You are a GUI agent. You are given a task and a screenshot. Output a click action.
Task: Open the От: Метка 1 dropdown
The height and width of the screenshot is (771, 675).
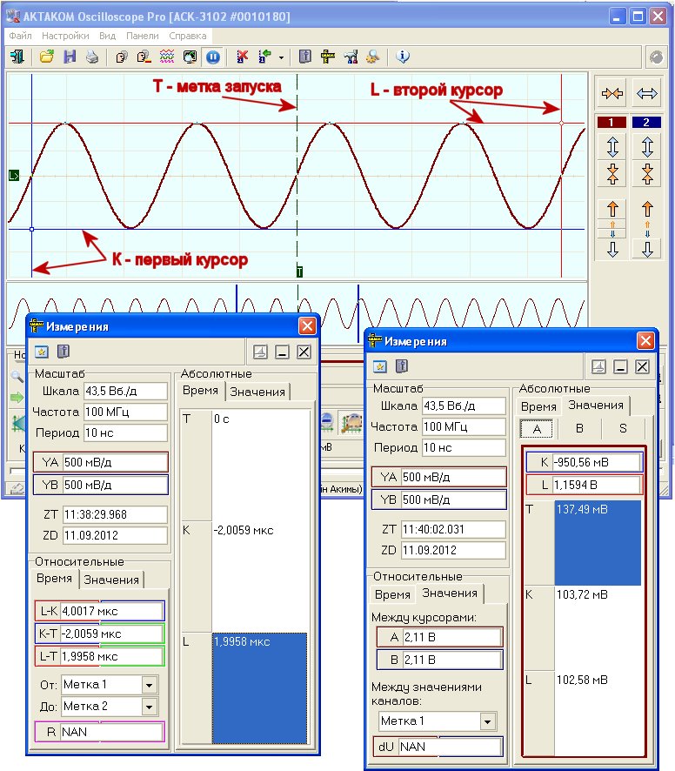tap(149, 685)
